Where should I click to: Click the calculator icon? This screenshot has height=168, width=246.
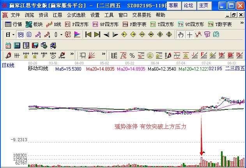[18, 45]
